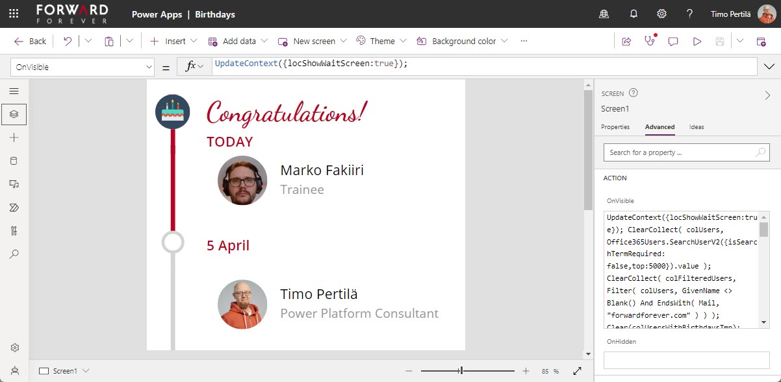Click the Undo arrow icon
The width and height of the screenshot is (781, 382).
(x=68, y=41)
